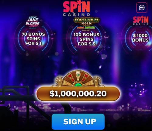
Task: Choose the $1000 Bonus offer
Action: (x=140, y=38)
